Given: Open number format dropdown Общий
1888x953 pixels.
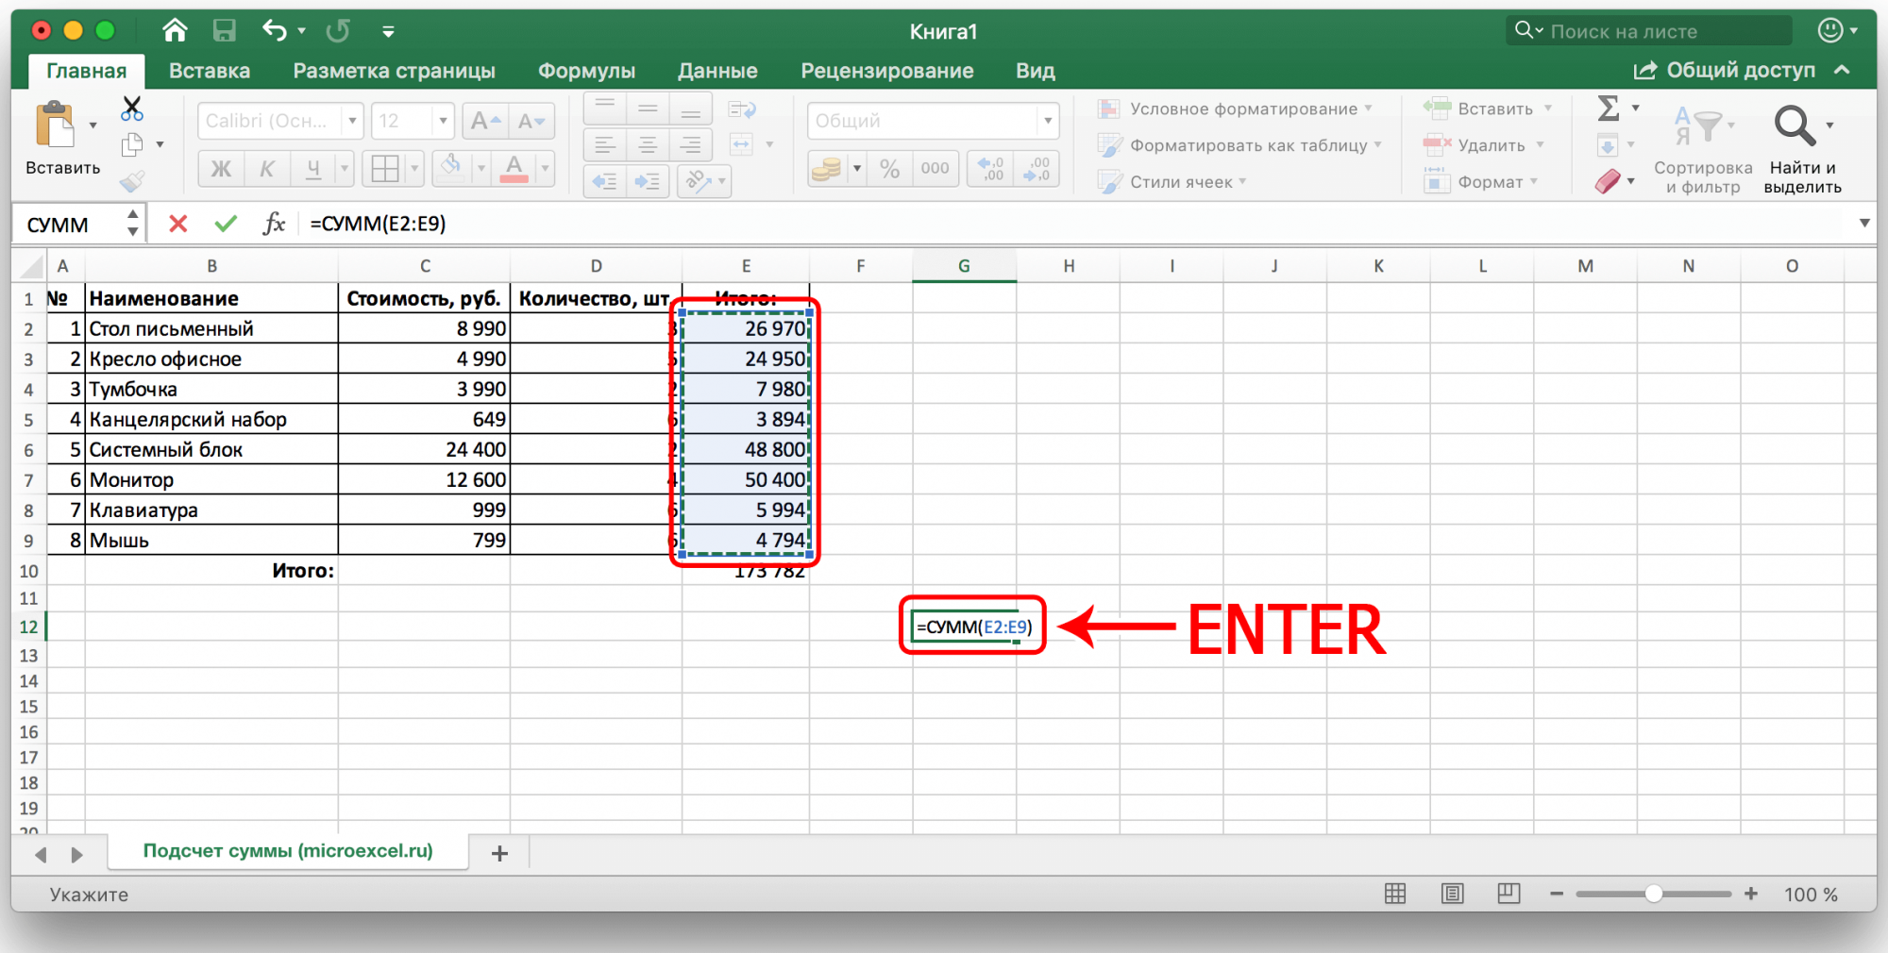Looking at the screenshot, I should [x=1047, y=121].
